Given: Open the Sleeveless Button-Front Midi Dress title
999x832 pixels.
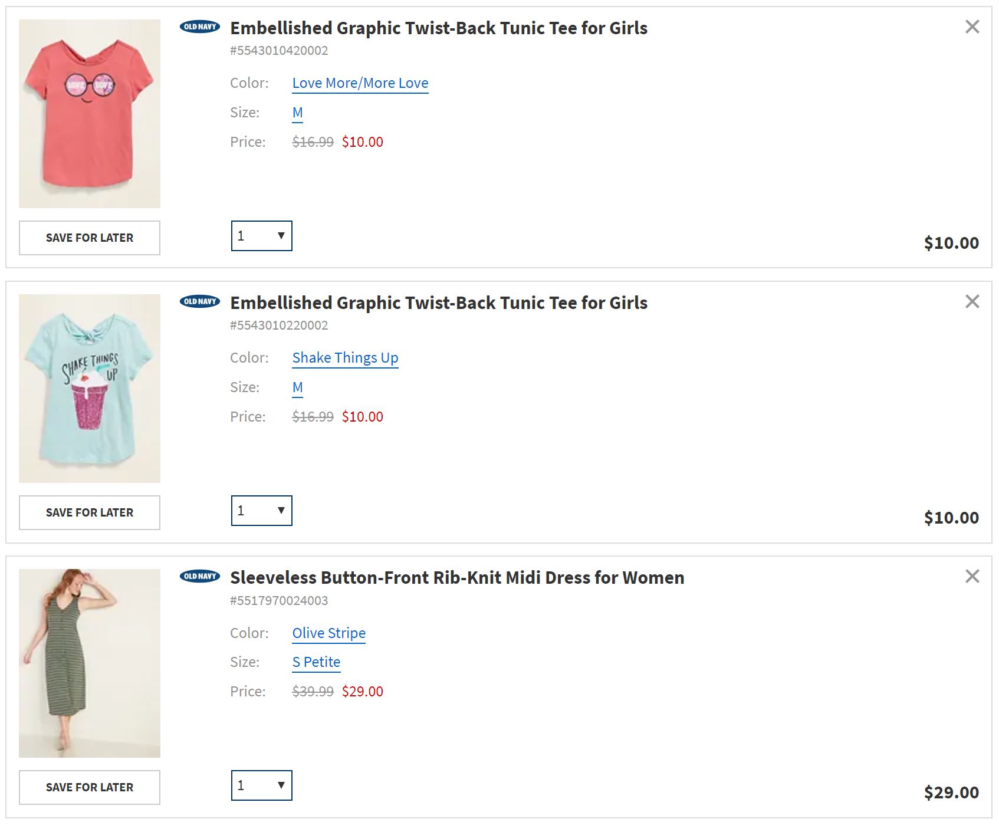Looking at the screenshot, I should [456, 577].
